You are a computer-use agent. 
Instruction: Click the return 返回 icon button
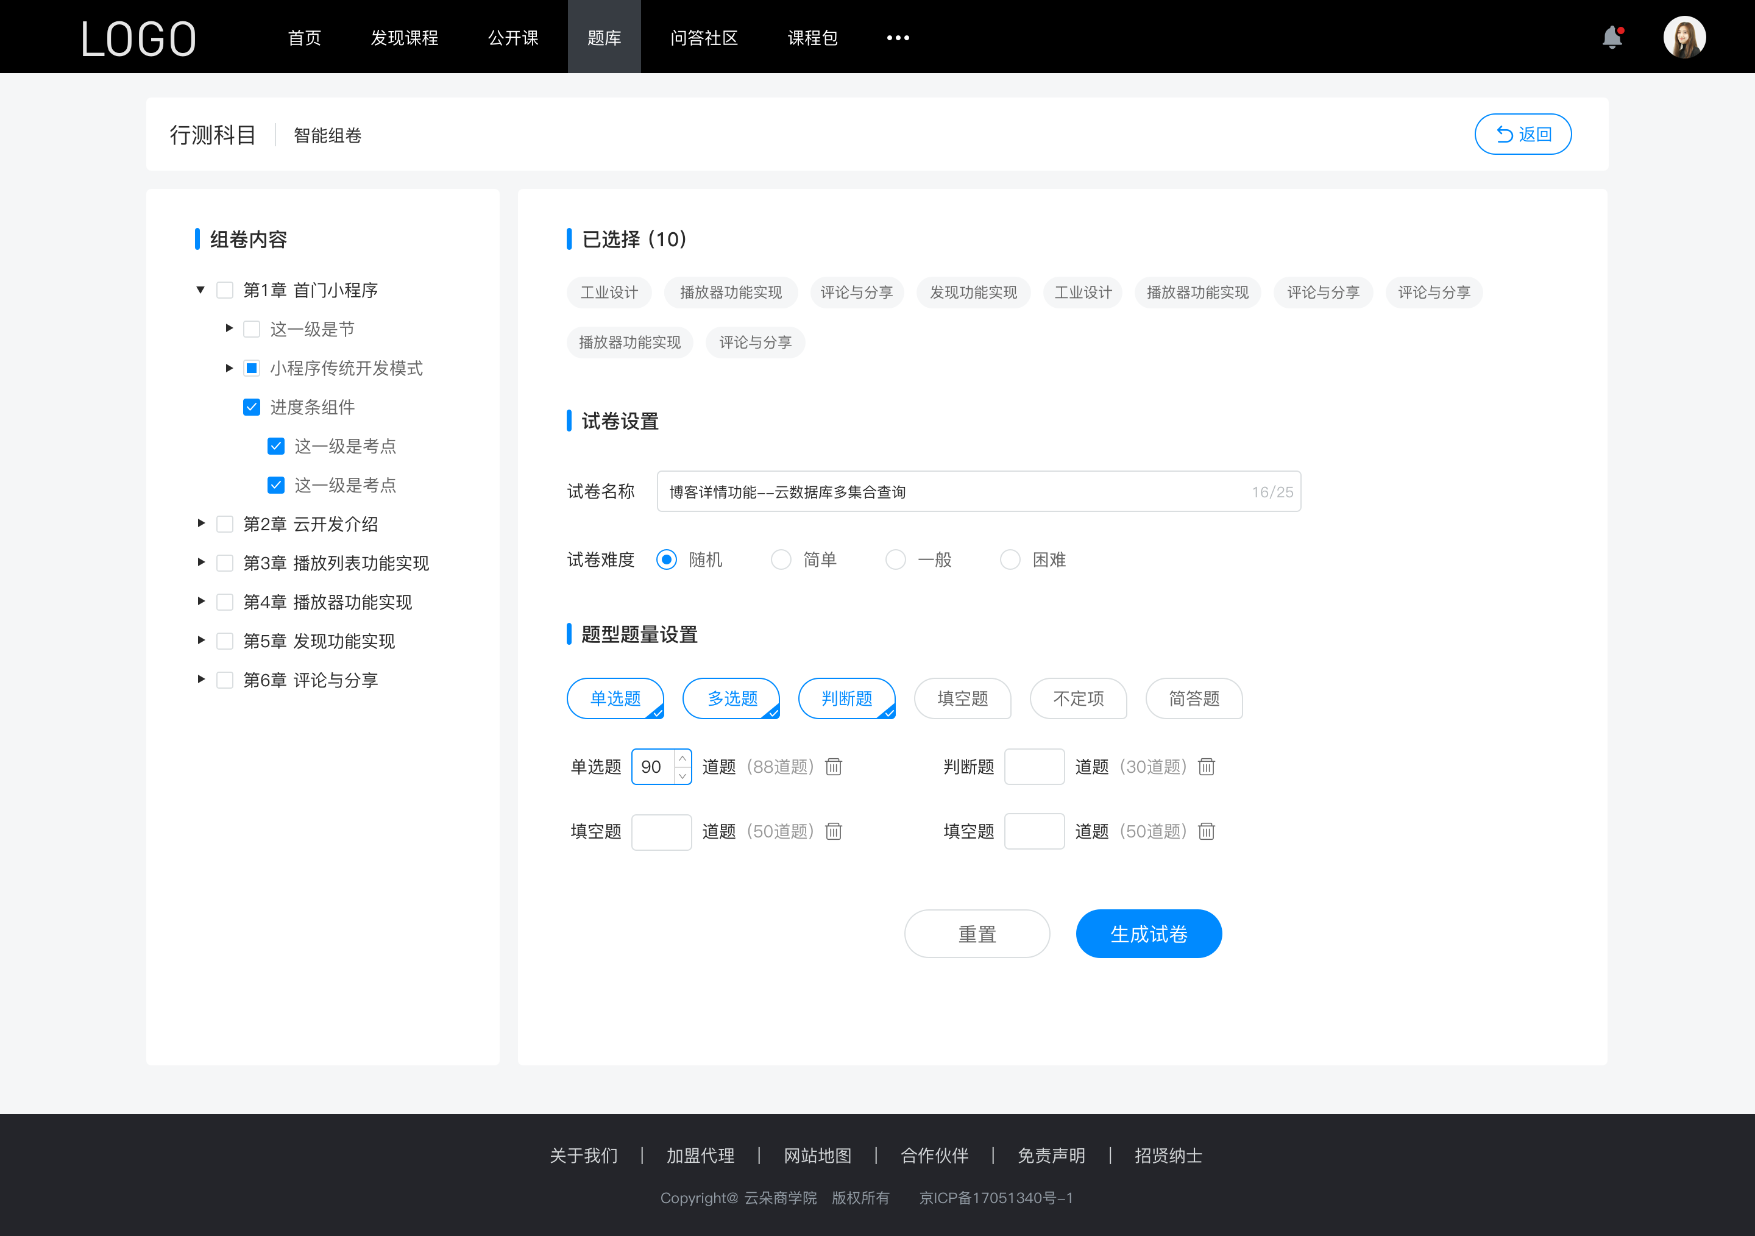(x=1522, y=132)
